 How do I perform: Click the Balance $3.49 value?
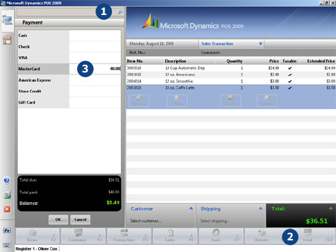click(113, 203)
